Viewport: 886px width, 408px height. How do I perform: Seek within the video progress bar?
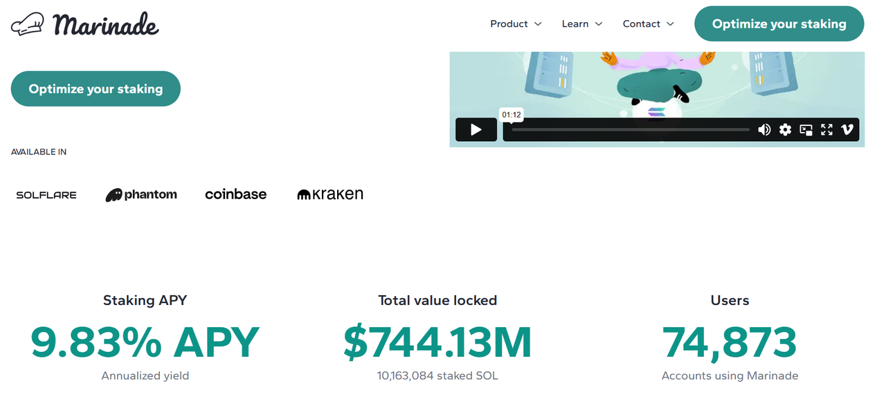tap(630, 129)
